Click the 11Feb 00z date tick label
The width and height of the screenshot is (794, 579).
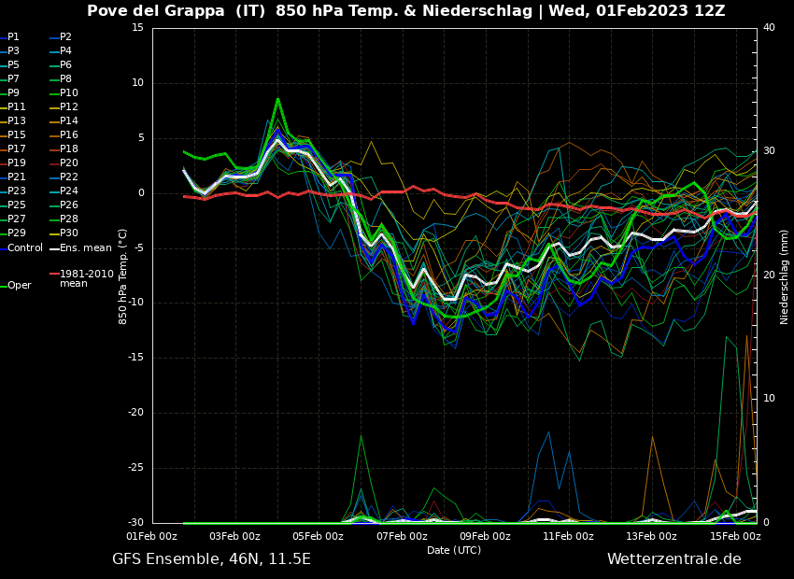tap(568, 536)
